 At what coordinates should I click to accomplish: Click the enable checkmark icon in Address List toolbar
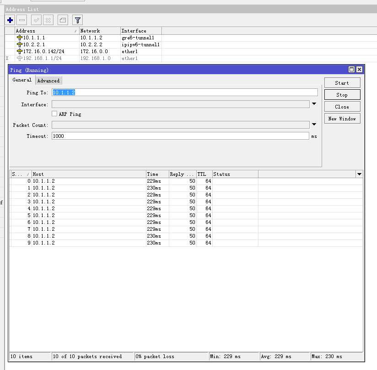click(x=36, y=20)
